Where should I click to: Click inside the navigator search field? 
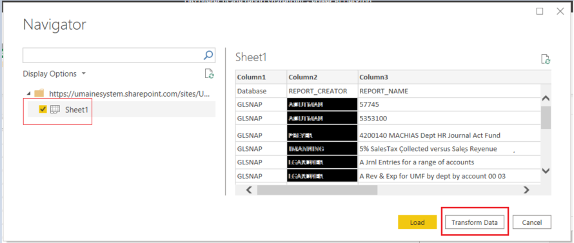(x=113, y=55)
